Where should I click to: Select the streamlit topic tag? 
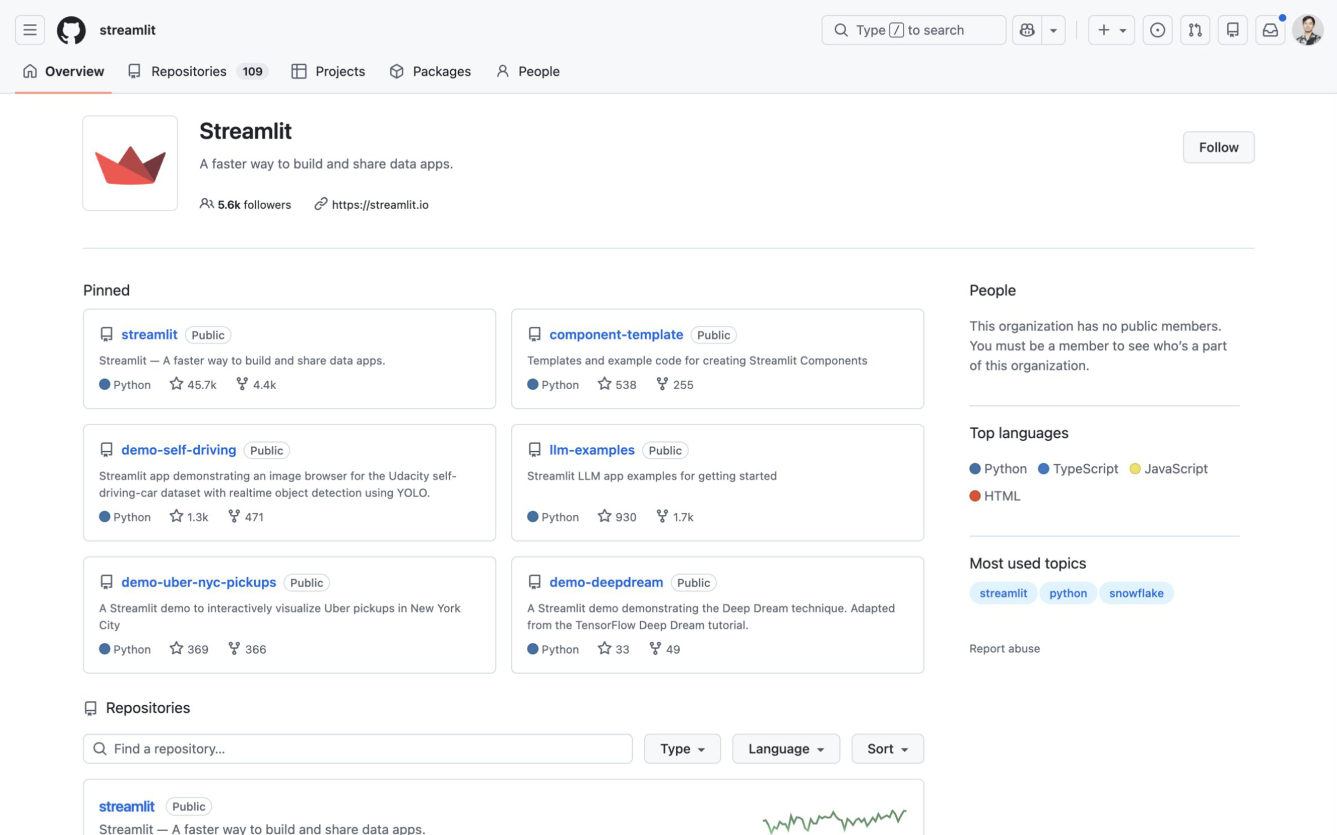point(1003,593)
